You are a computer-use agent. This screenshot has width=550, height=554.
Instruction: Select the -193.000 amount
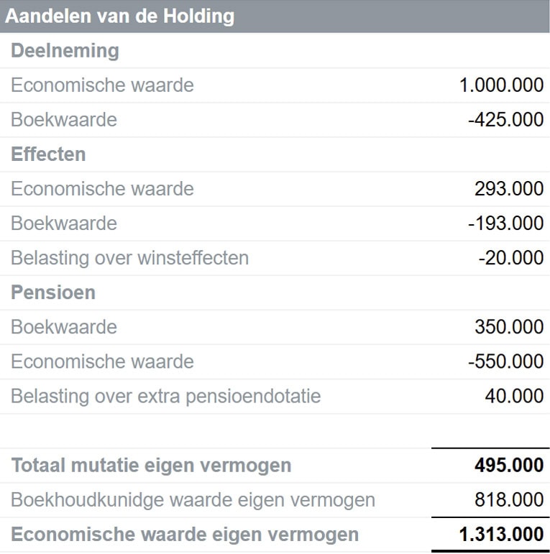coord(505,223)
